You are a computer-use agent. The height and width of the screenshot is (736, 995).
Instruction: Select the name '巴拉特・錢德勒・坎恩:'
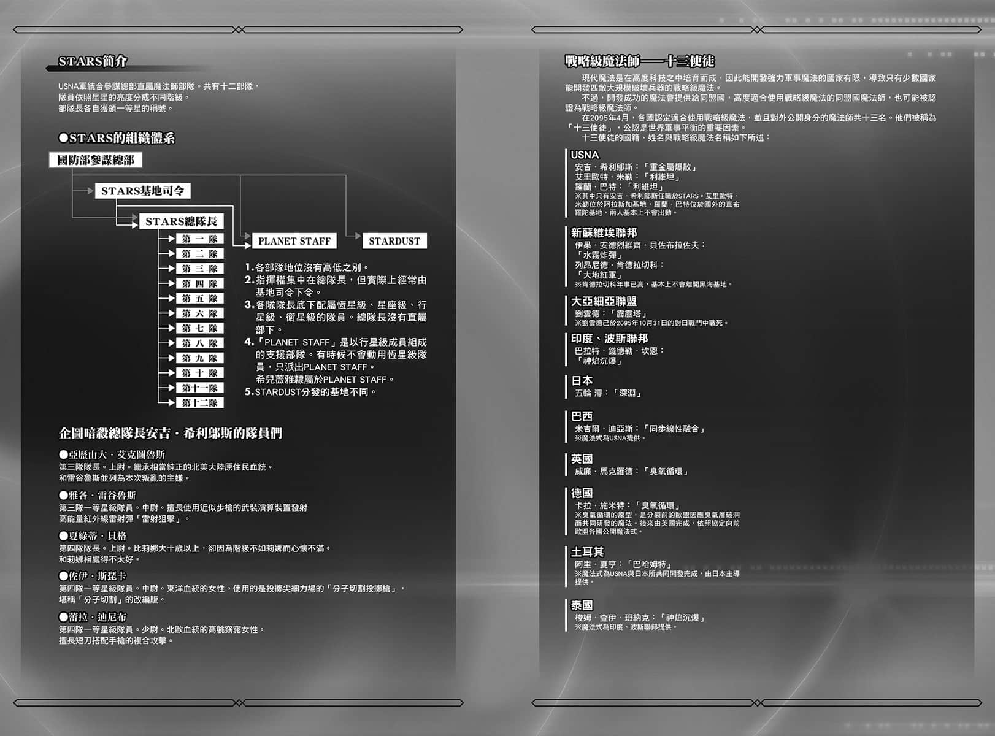tap(620, 351)
